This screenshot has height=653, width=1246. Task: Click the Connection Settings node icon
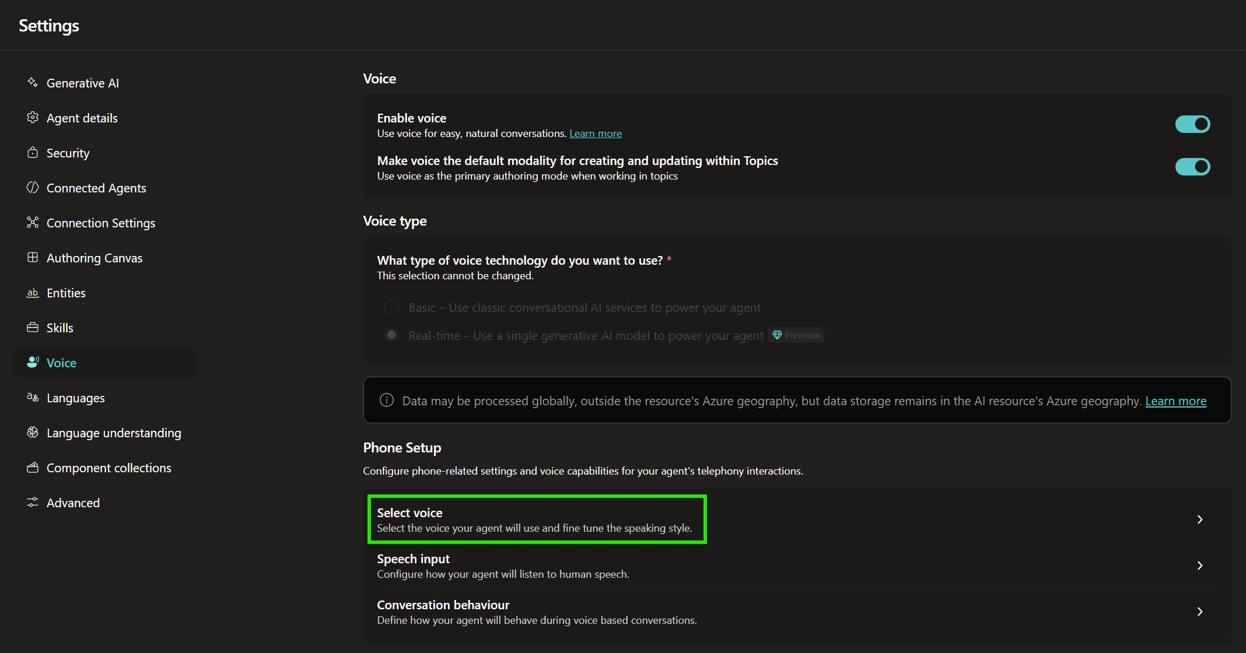[33, 222]
